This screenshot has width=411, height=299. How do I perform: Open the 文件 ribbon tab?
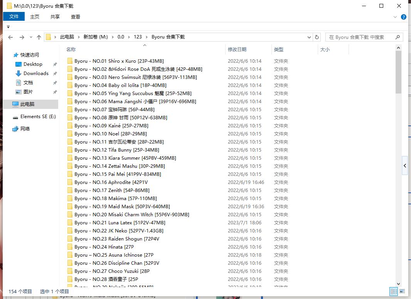(x=14, y=17)
